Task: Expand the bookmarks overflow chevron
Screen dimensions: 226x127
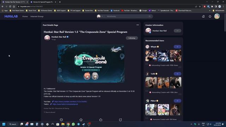Action: pos(209,11)
